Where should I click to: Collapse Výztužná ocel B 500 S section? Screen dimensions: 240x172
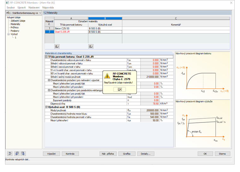(x=46, y=107)
